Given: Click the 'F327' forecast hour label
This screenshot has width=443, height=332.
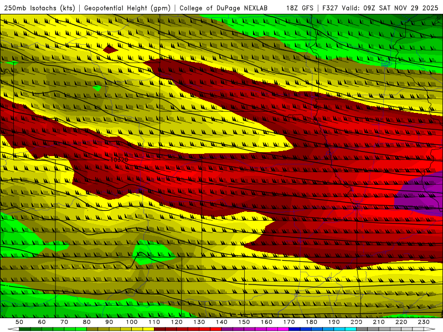Looking at the screenshot, I should tap(330, 8).
